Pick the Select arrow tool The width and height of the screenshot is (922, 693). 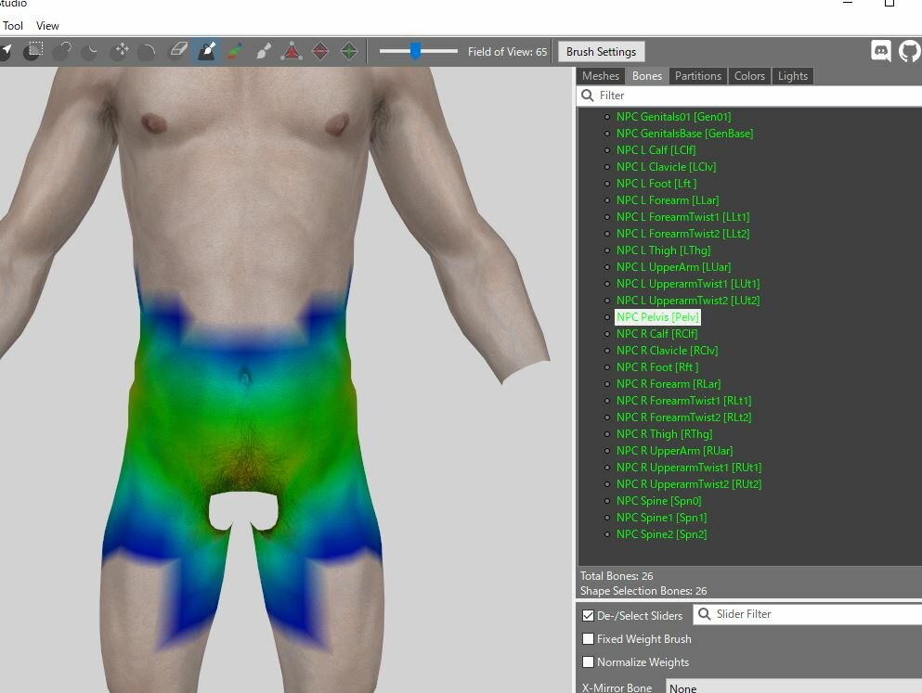[5, 52]
